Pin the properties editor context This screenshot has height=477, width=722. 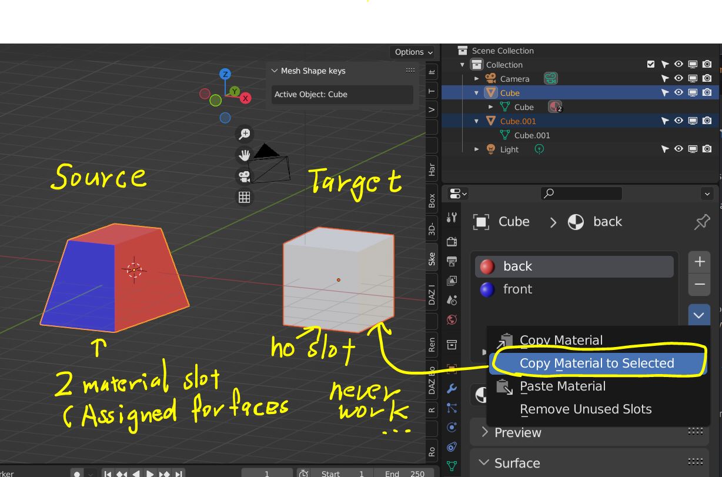tap(701, 222)
